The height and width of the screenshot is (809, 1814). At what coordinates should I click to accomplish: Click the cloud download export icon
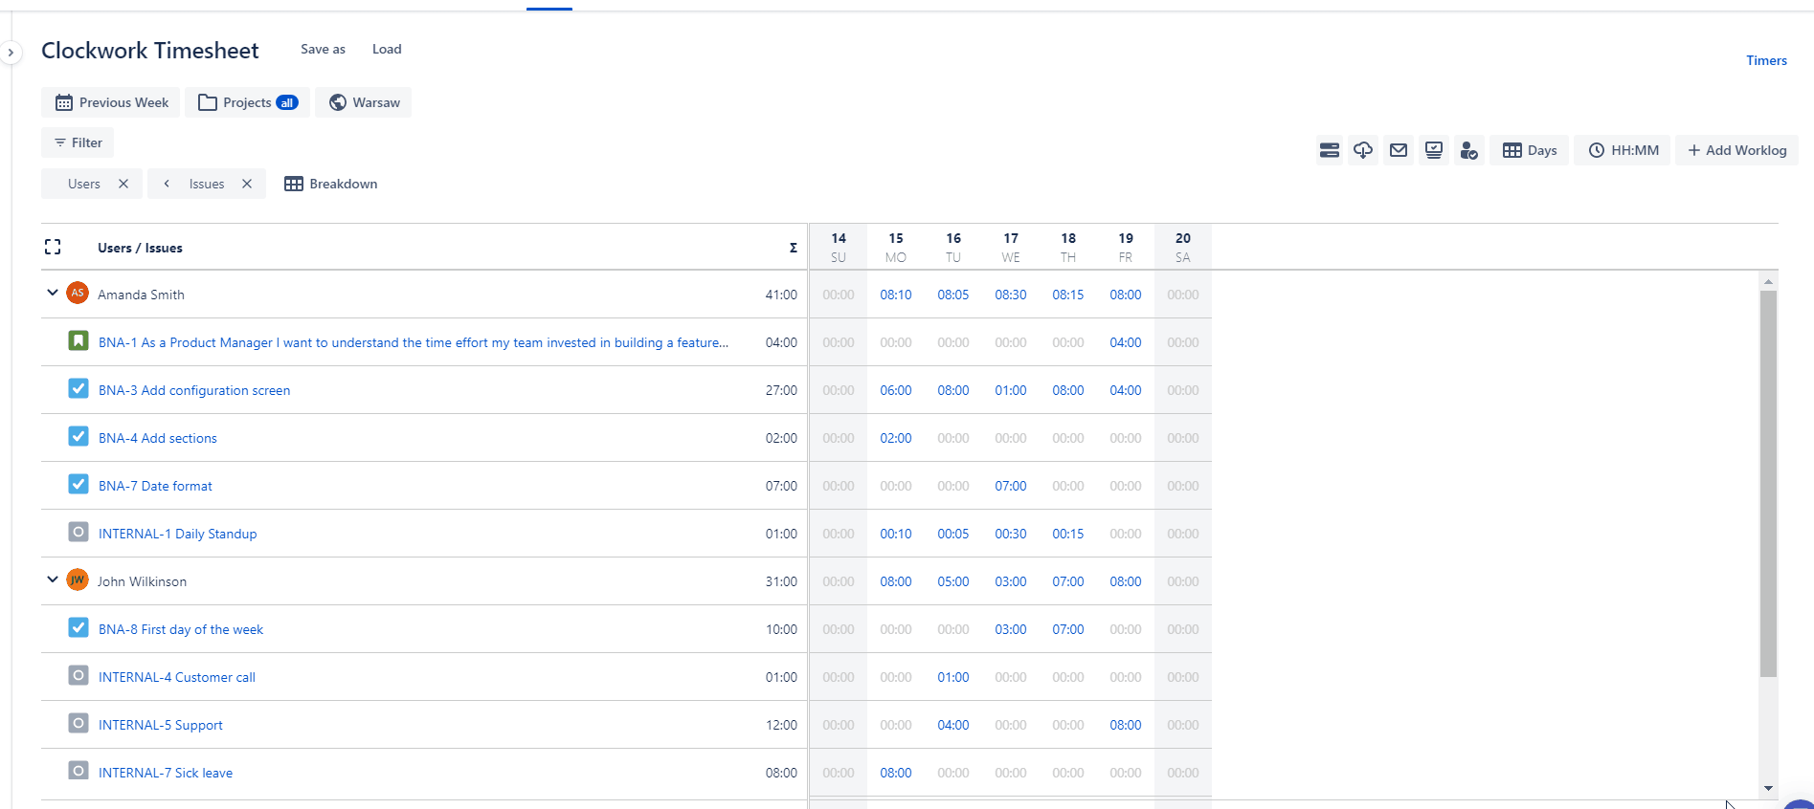[x=1363, y=150]
